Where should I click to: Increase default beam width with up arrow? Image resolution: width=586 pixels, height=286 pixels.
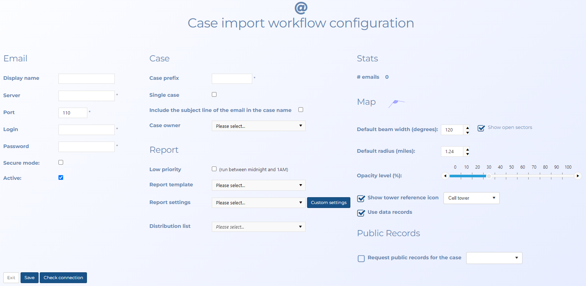tap(468, 127)
